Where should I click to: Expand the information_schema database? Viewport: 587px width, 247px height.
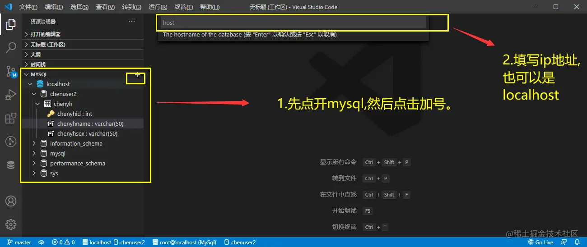coord(34,143)
